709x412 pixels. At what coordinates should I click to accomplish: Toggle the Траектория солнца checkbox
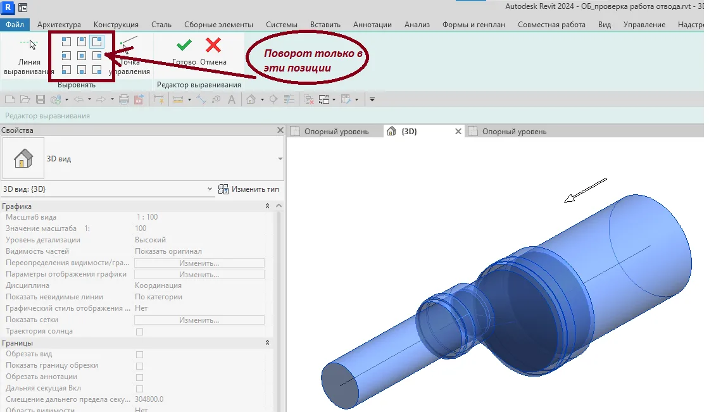tap(139, 332)
